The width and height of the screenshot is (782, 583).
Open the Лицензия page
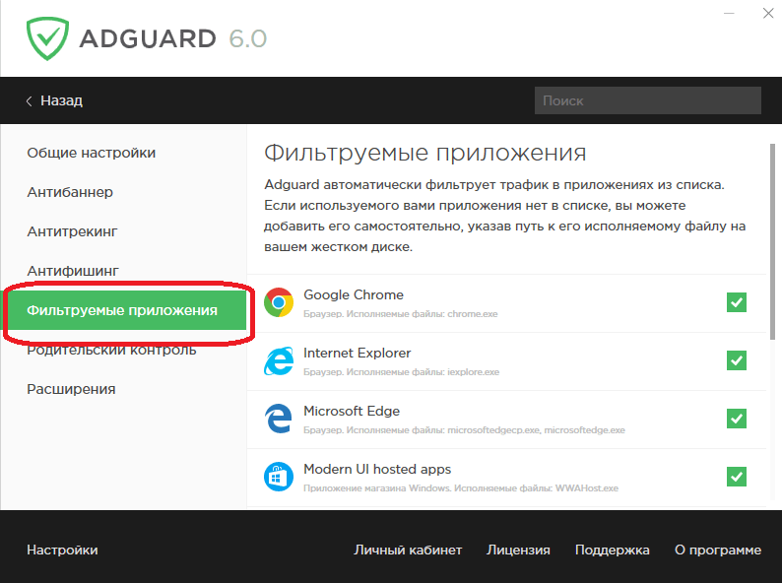(x=518, y=551)
